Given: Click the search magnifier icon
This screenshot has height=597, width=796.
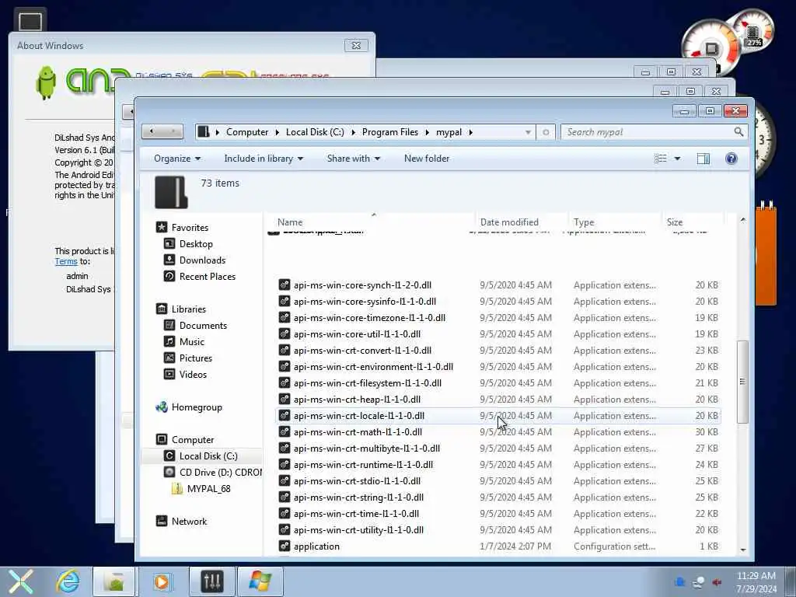Looking at the screenshot, I should coord(738,132).
